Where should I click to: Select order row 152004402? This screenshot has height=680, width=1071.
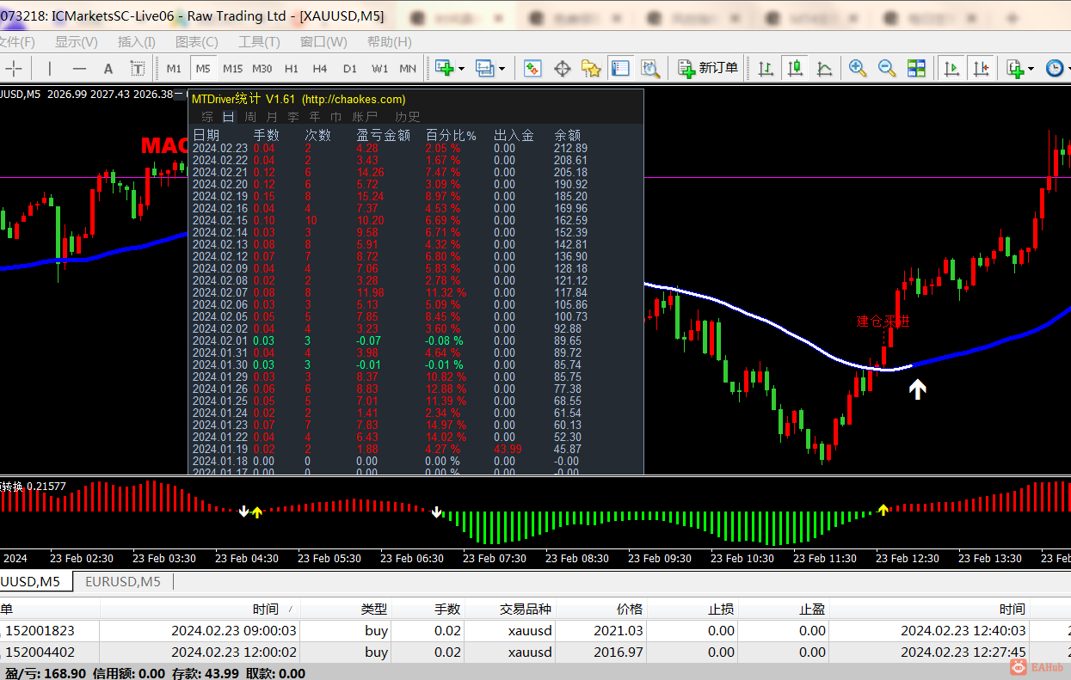point(535,652)
